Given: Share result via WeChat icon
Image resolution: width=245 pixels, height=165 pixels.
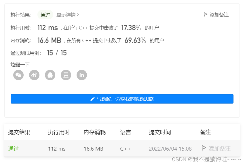Looking at the screenshot, I should [x=18, y=75].
